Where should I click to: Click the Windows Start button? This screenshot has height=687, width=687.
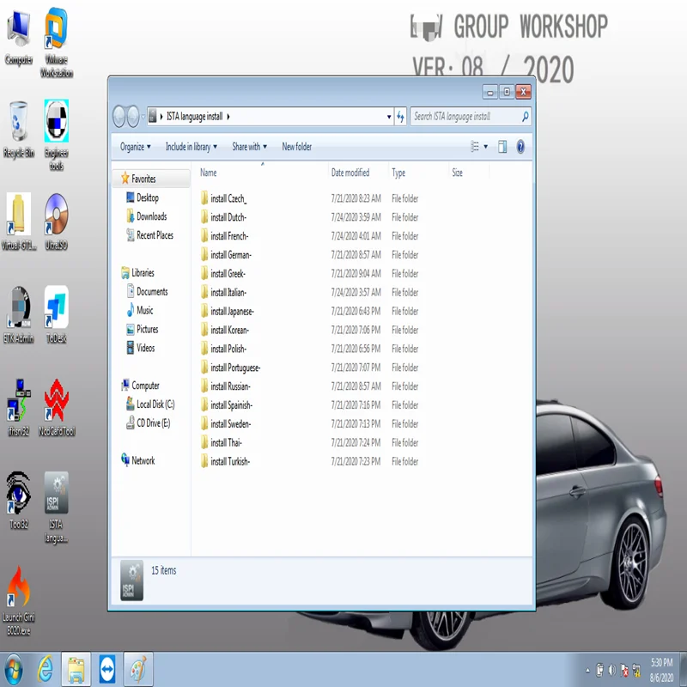14,669
